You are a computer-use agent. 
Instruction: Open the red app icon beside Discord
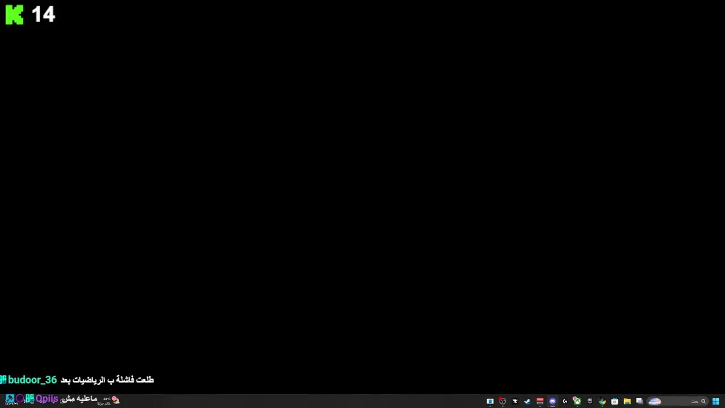tap(540, 401)
